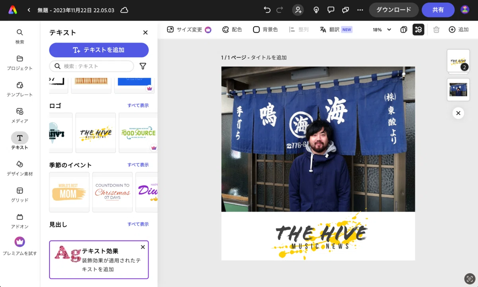This screenshot has width=478, height=287.
Task: Open サイズ変更 resize tool
Action: (189, 29)
